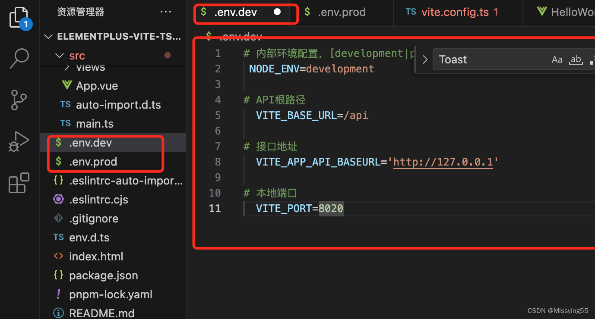Open the Explorer files view icon
595x319 pixels.
[x=20, y=18]
